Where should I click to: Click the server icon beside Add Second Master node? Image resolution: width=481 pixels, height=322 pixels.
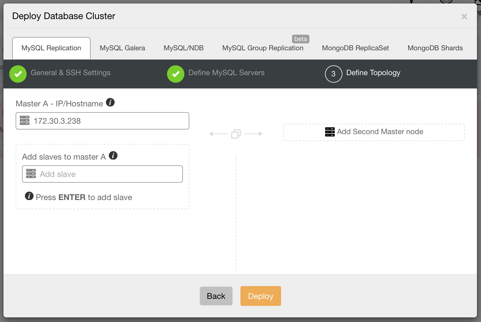point(330,132)
